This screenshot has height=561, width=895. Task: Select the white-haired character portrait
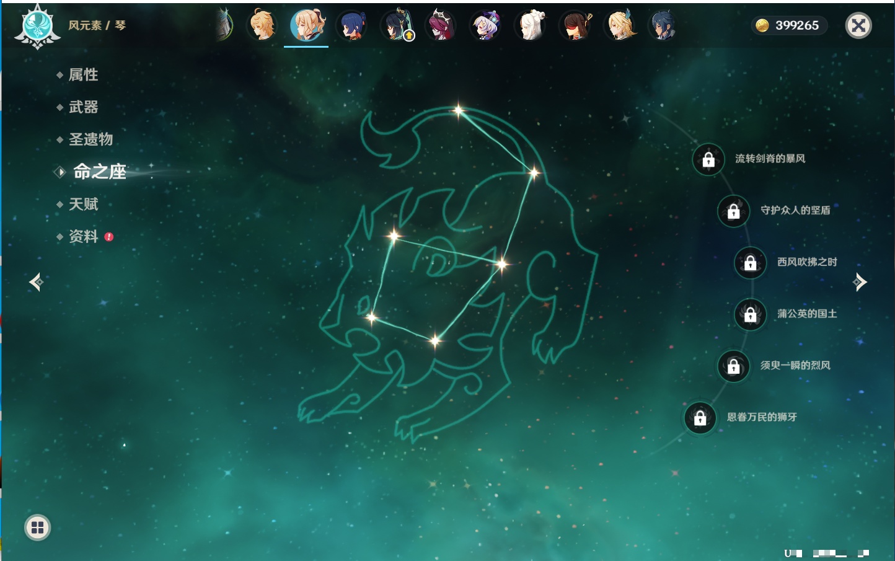[531, 26]
